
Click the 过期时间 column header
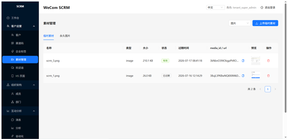click(184, 48)
